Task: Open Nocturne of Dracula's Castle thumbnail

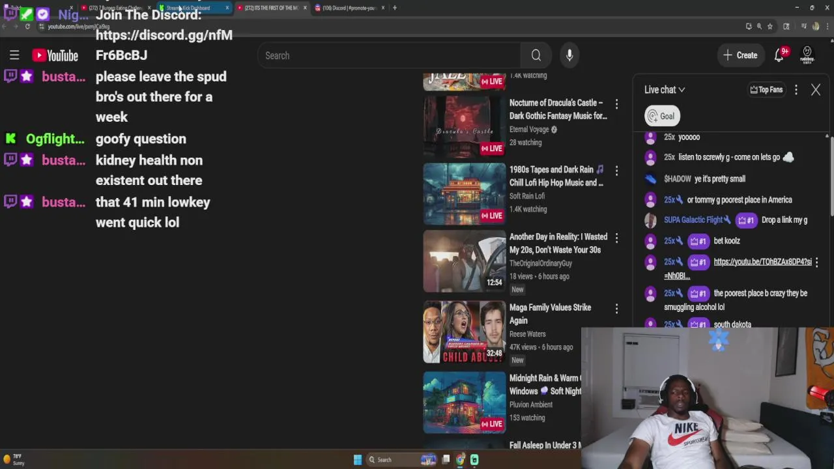Action: pos(464,126)
